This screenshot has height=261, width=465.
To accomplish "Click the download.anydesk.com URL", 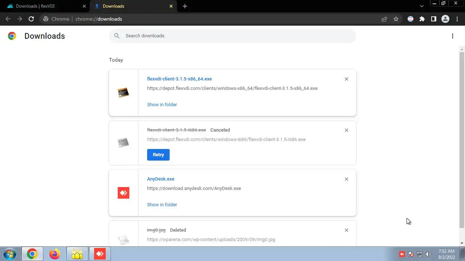I will (x=194, y=188).
